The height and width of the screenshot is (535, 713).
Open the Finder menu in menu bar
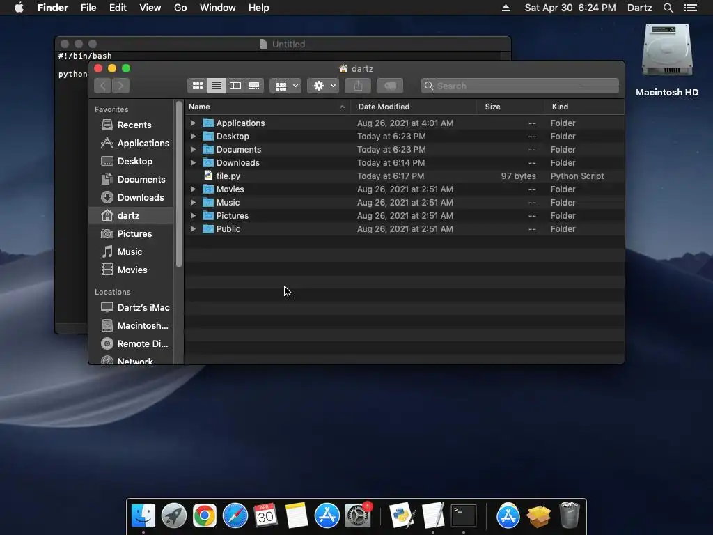(x=53, y=8)
